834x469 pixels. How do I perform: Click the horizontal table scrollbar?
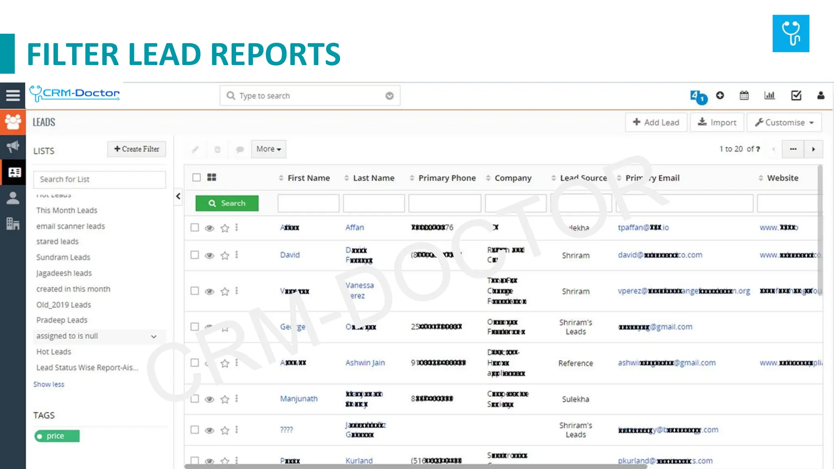pyautogui.click(x=416, y=467)
